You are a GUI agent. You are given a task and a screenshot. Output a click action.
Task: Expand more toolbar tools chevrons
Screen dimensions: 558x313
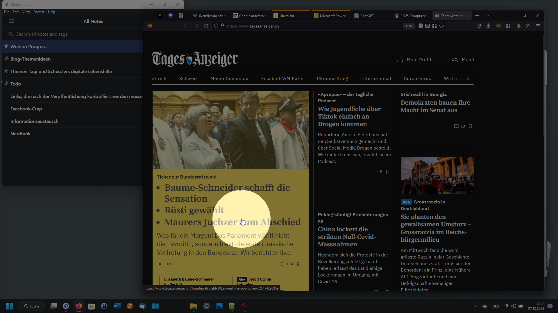[x=528, y=26]
